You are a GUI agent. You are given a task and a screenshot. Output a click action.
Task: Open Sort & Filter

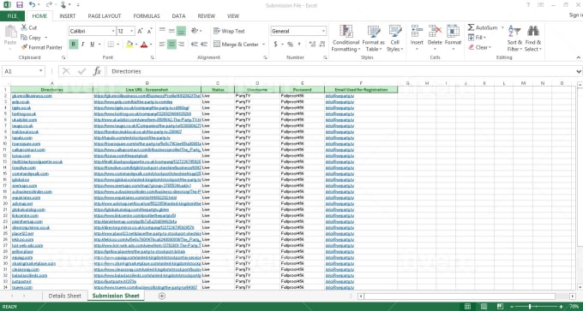pyautogui.click(x=514, y=39)
